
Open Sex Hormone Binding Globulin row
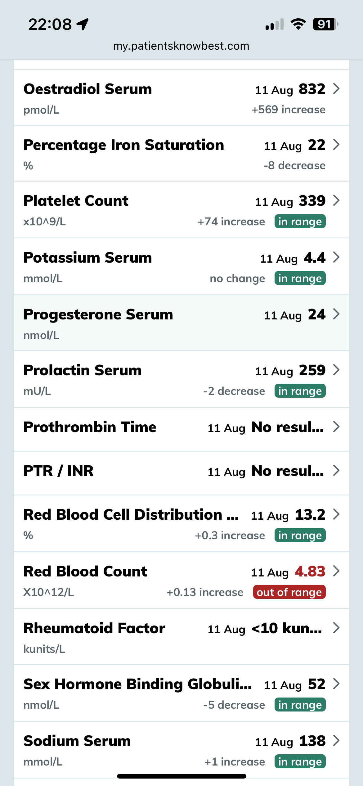(x=137, y=684)
